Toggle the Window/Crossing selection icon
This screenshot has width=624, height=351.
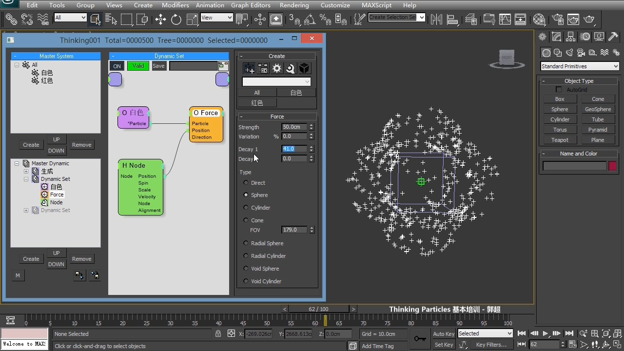tap(142, 19)
